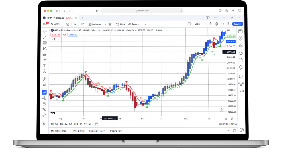
Task: Select the XABCD pattern tool
Action: [45, 48]
